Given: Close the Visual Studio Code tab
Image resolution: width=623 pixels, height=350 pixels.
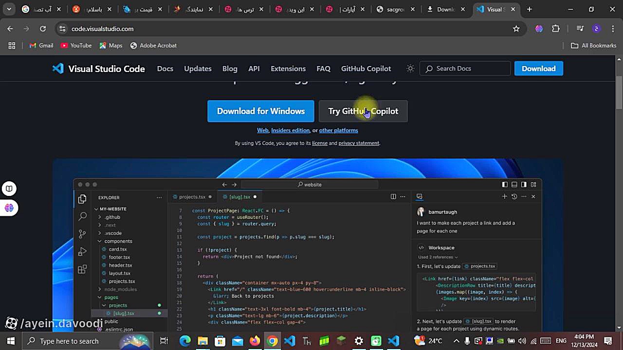Looking at the screenshot, I should [513, 9].
